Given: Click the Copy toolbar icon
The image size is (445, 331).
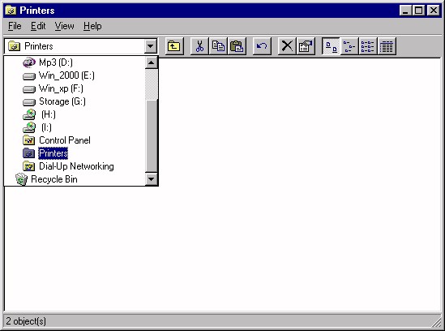Looking at the screenshot, I should tap(218, 46).
